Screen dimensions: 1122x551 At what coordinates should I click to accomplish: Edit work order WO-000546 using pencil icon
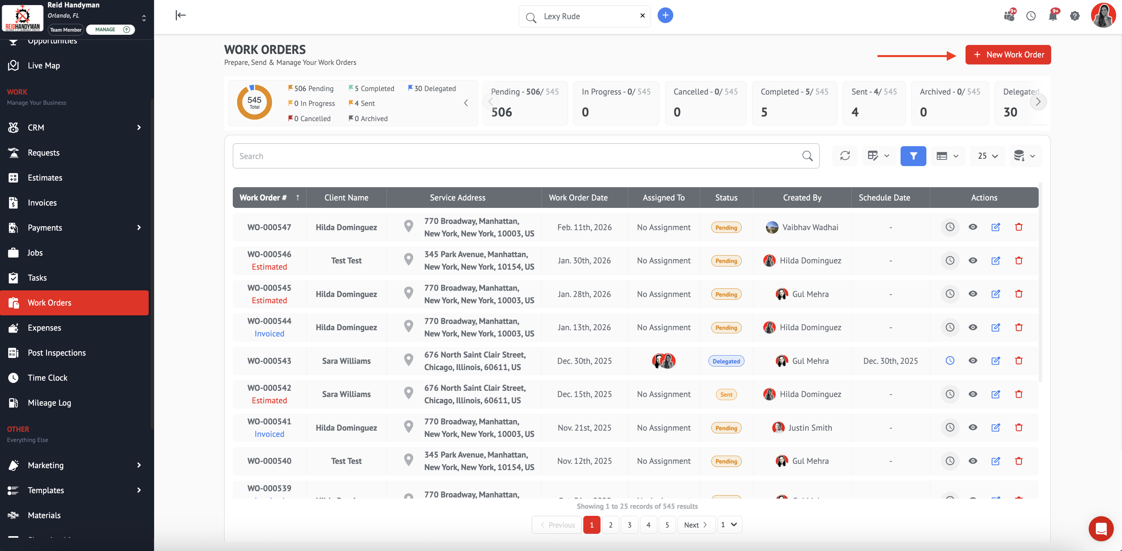click(995, 261)
